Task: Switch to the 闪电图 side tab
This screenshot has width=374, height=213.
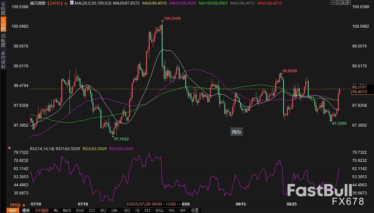Action: click(3, 40)
